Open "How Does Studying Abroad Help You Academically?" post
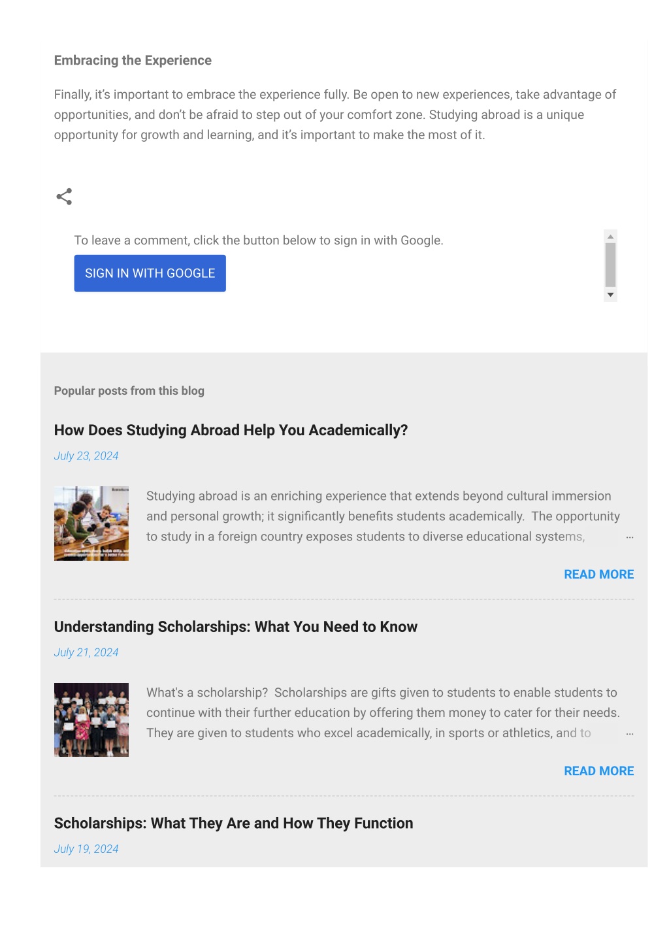The image size is (669, 947). coord(231,430)
